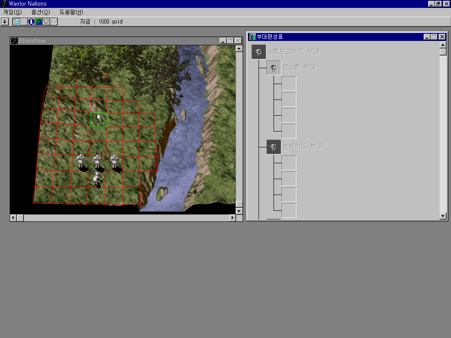Toggle the grid display toolbar icon
The image size is (451, 338).
(24, 22)
